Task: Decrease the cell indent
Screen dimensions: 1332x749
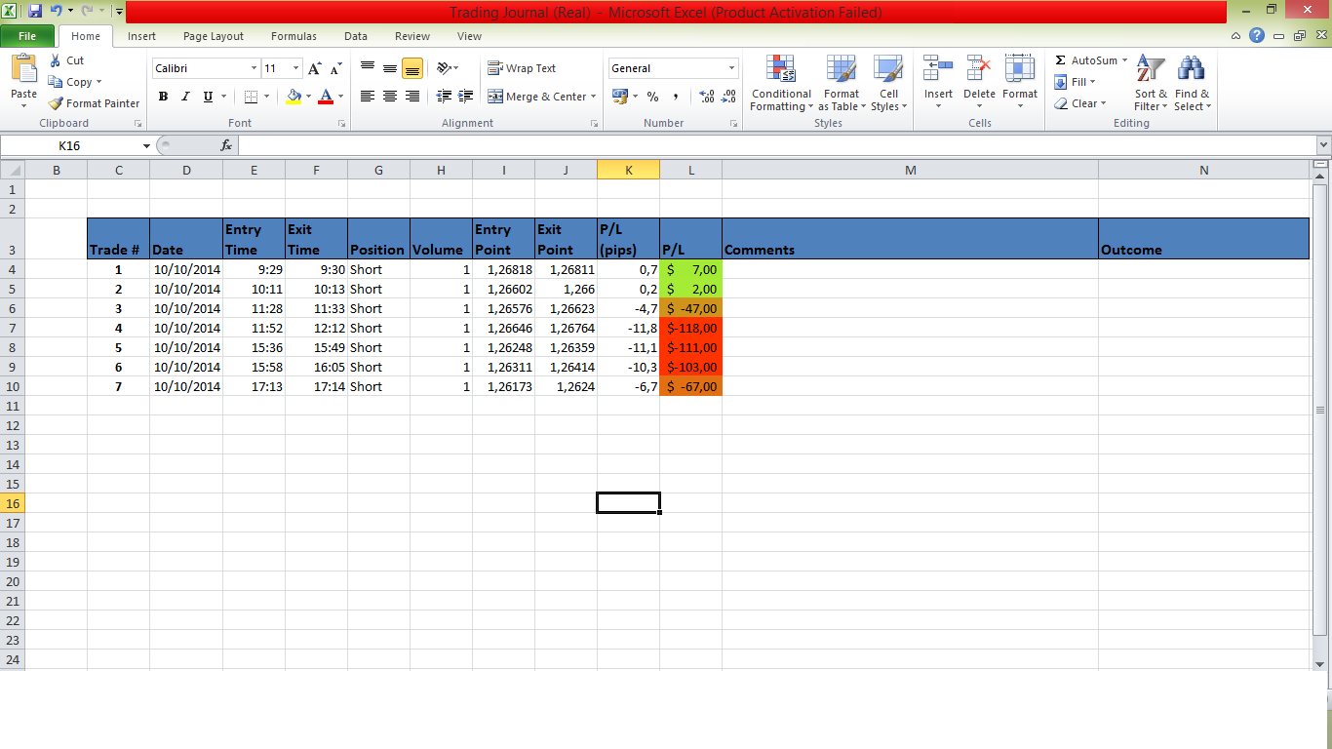Action: pos(444,97)
